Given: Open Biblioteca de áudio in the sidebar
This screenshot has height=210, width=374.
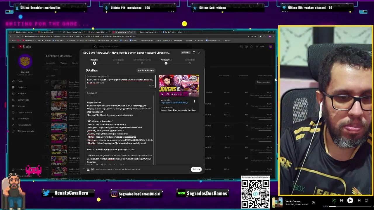Looking at the screenshot, I should (x=26, y=131).
